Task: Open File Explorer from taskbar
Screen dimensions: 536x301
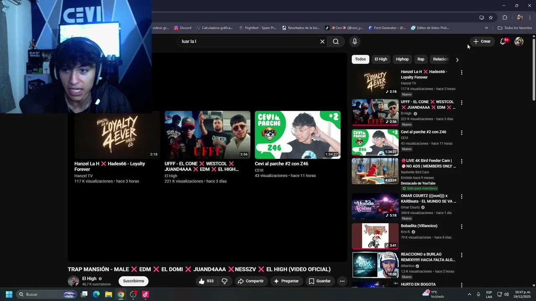Action: tap(108, 294)
